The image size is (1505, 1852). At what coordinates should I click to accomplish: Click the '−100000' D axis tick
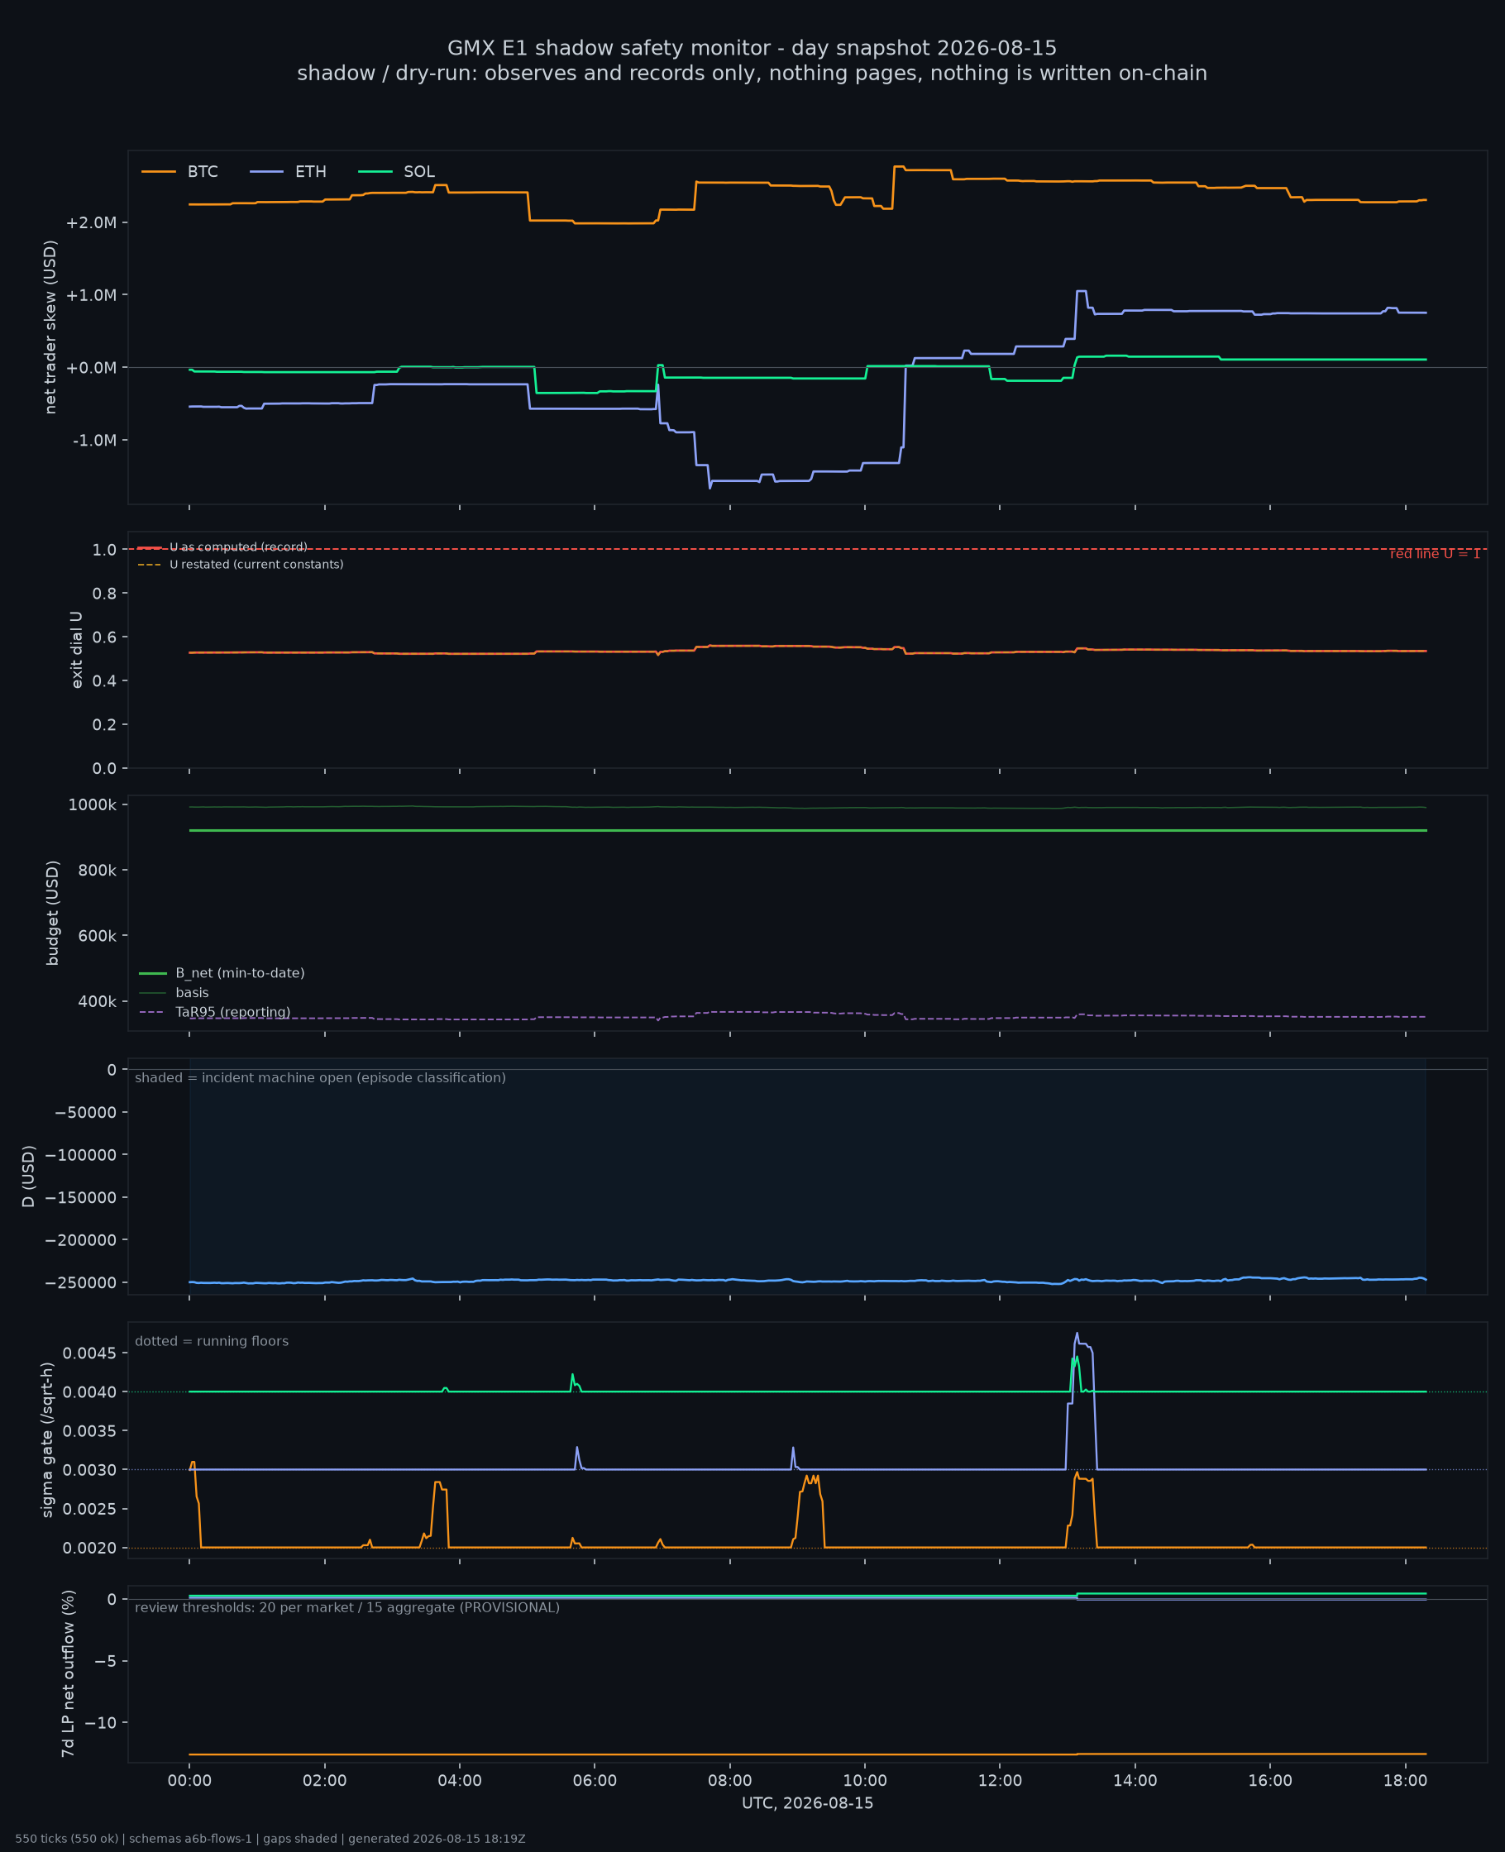coord(81,1155)
